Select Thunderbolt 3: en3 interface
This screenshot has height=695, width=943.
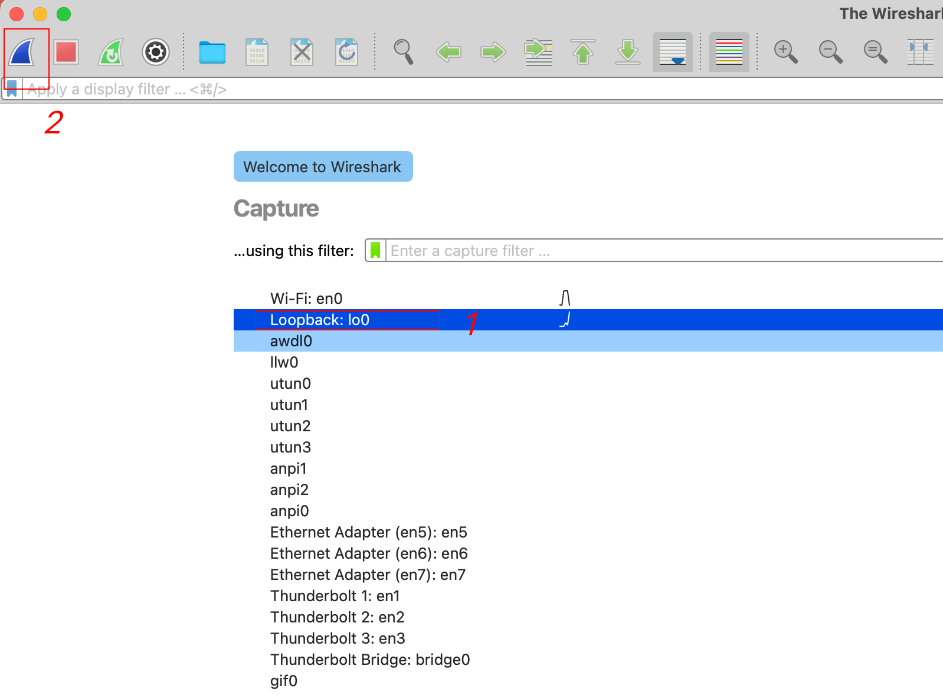(588, 638)
